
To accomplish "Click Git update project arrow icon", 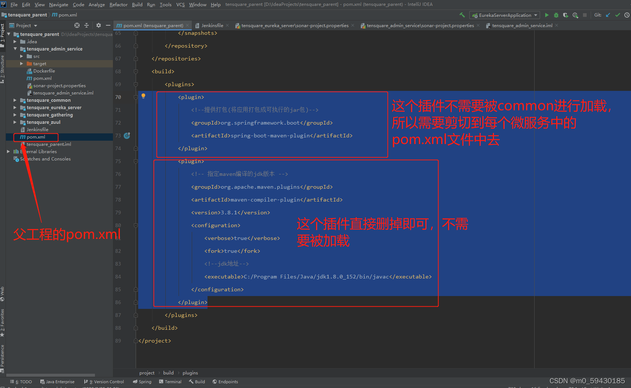I will coord(608,15).
